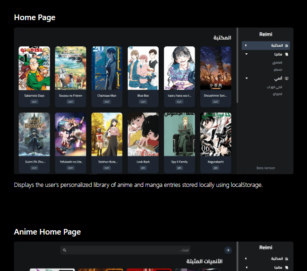Collapse the أنمي section in the top sidebar
This screenshot has width=307, height=271.
click(246, 78)
